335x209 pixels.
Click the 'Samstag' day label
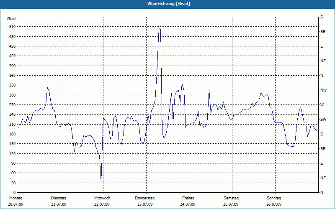coord(231,198)
